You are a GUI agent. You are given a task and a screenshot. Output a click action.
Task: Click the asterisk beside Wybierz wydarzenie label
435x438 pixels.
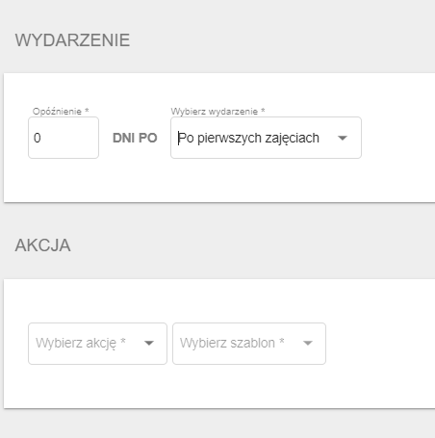tap(263, 111)
